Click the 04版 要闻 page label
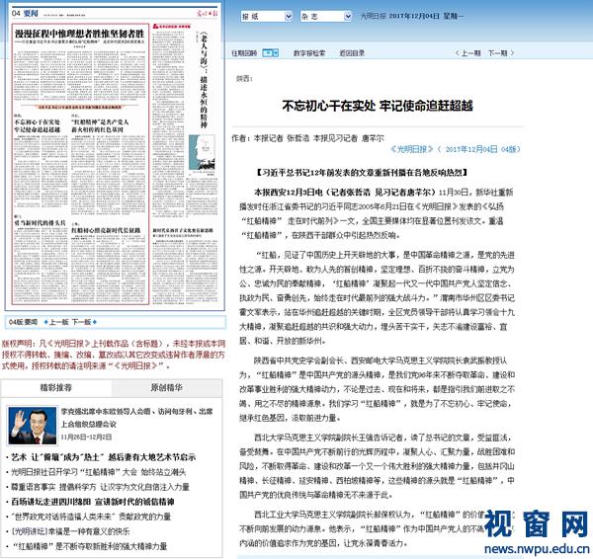593x559 pixels. (x=23, y=322)
